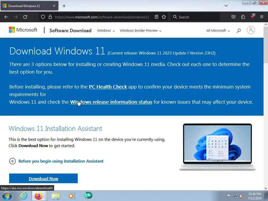Expand the Windows Insider Preview menu
This screenshot has height=201, width=268.
click(141, 31)
